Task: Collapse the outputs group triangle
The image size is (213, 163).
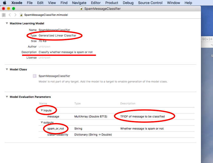Action: pos(42,123)
